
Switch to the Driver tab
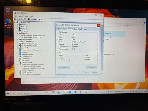tap(75, 29)
